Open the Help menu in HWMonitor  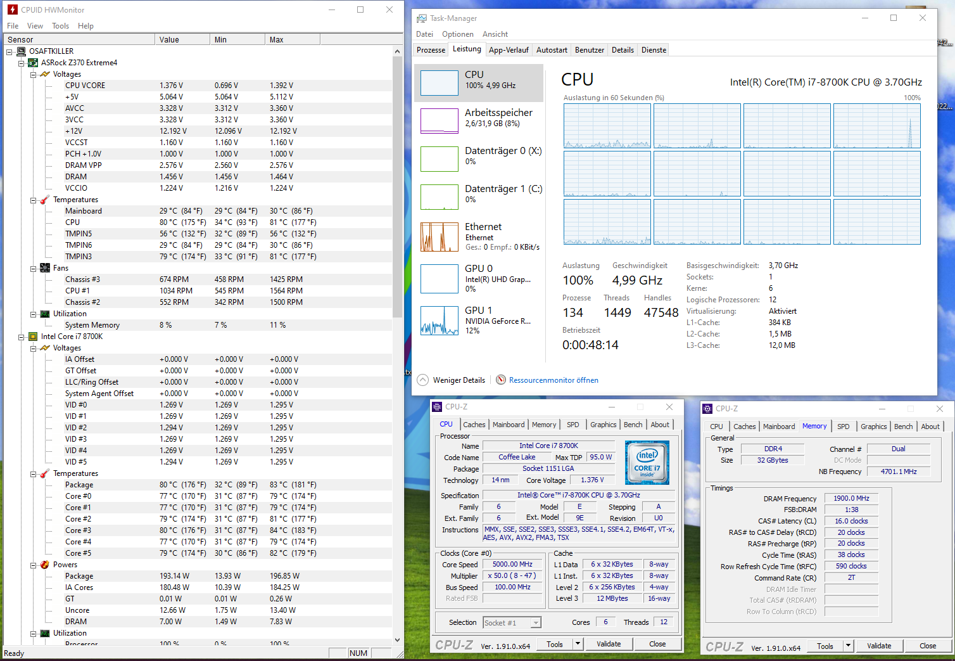tap(86, 26)
